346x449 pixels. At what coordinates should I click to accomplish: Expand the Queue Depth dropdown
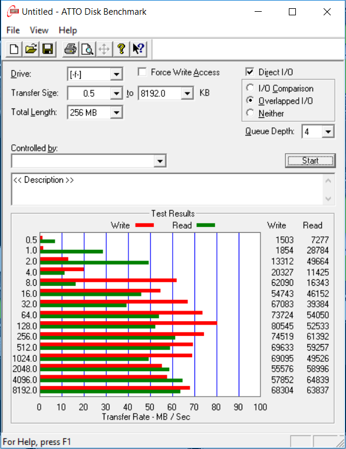(x=328, y=132)
